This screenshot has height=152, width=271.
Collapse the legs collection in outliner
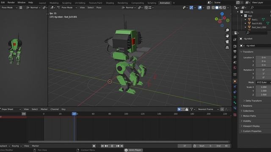point(242,16)
